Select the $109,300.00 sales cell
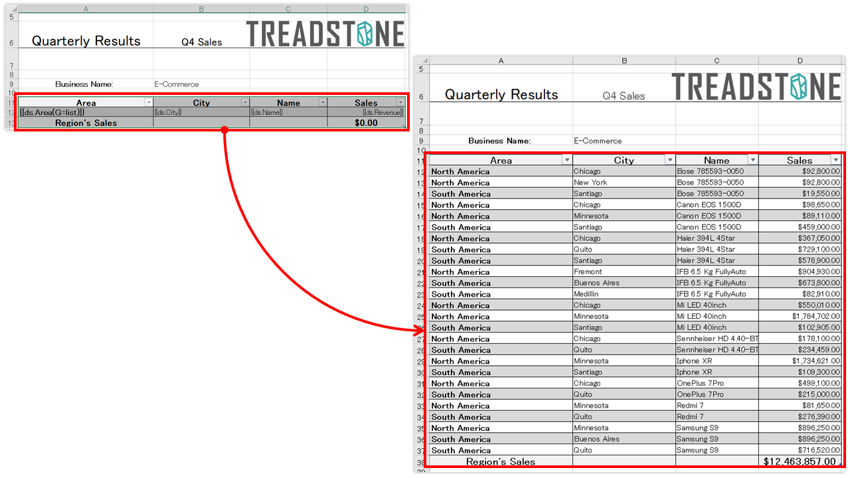Image resolution: width=850 pixels, height=478 pixels. [800, 372]
